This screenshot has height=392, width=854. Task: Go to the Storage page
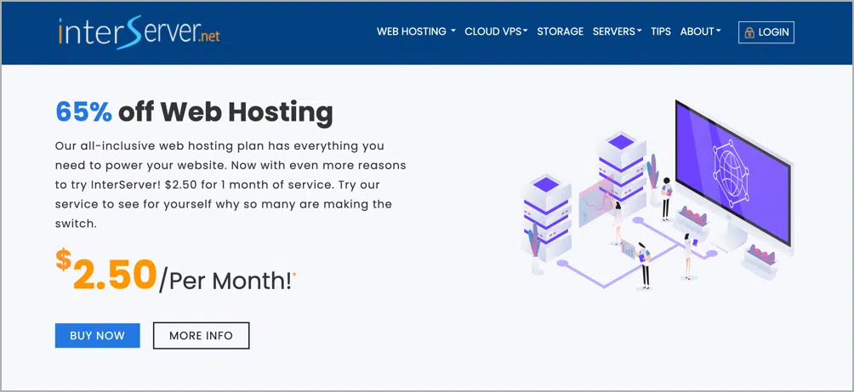(x=560, y=31)
